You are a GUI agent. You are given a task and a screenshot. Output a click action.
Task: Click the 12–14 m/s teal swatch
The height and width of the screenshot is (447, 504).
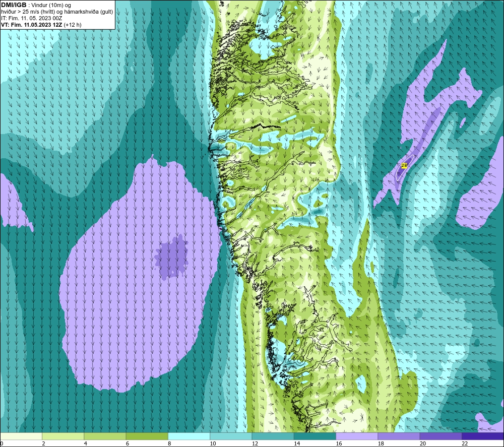273,436
